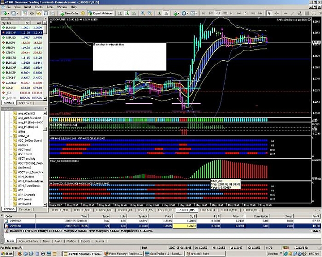The image size is (322, 257).
Task: Open Forex Factory taskbar window
Action: pyautogui.click(x=123, y=254)
